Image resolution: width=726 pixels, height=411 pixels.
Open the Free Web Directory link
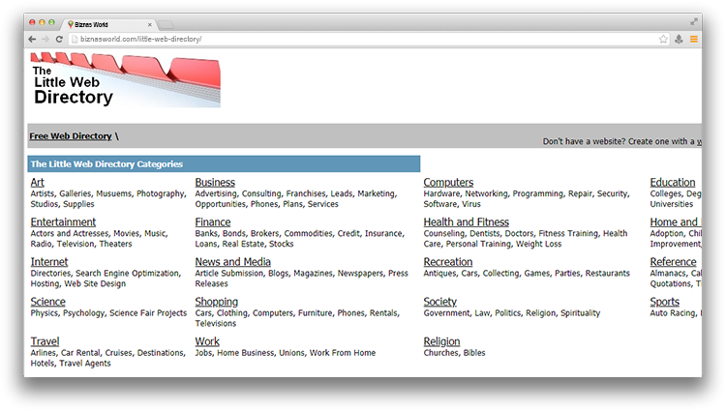71,136
